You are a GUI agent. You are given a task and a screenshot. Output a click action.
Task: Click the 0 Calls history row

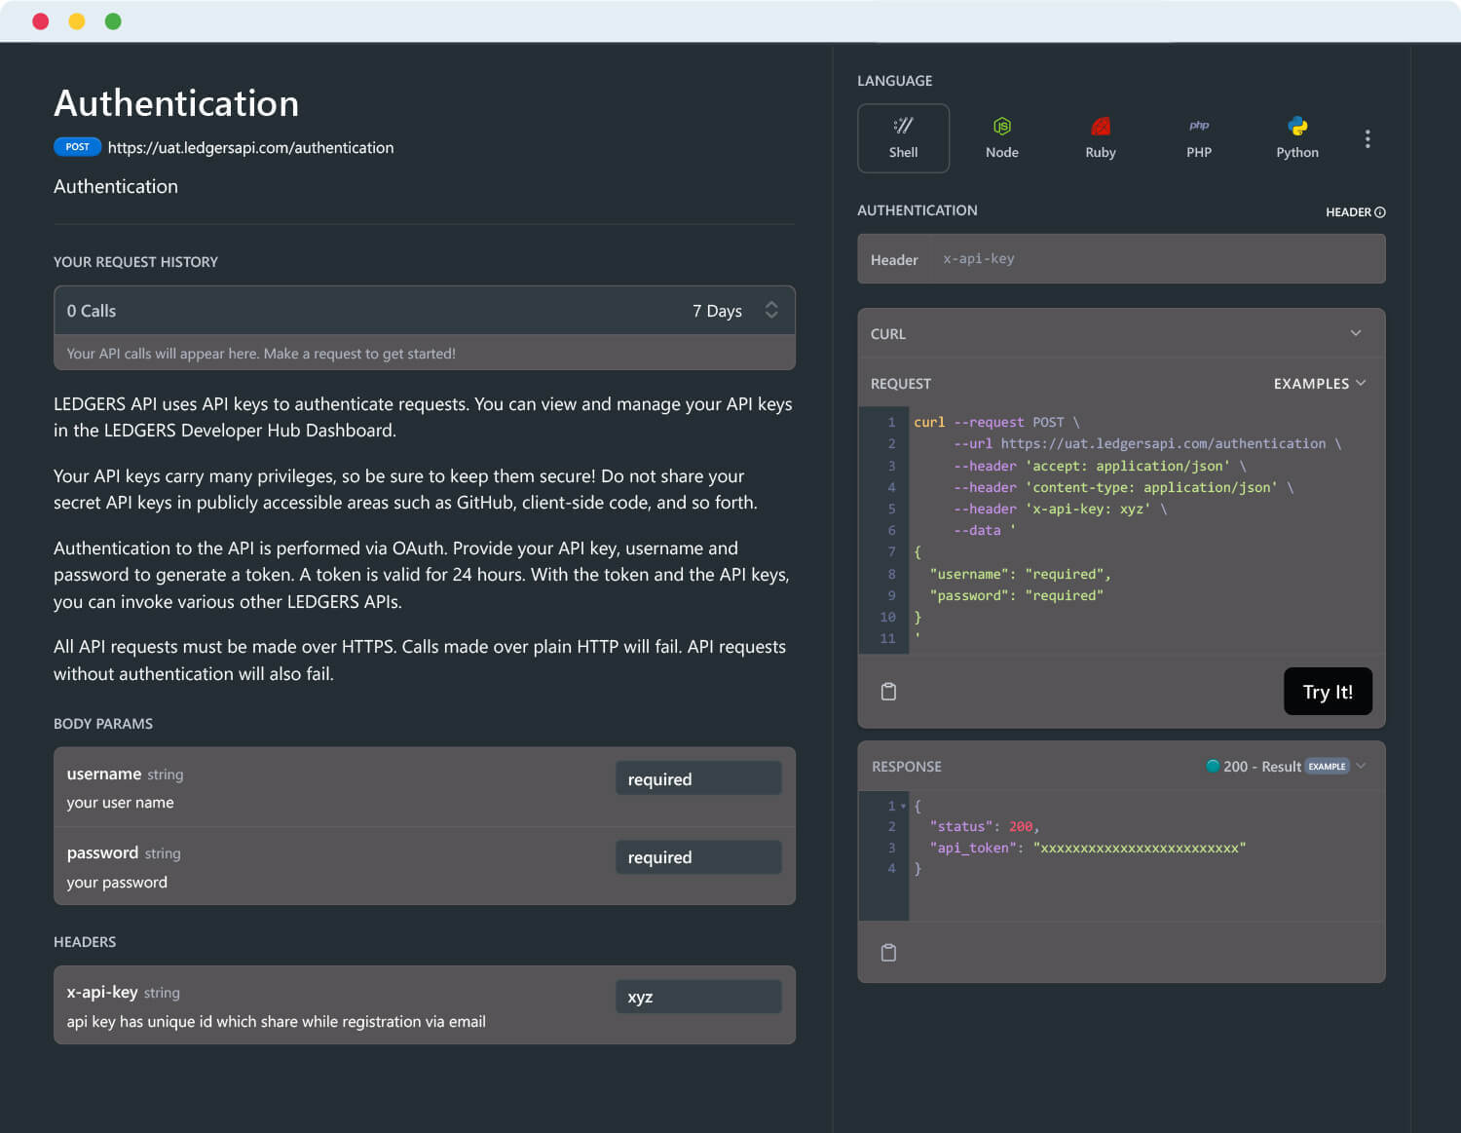425,311
